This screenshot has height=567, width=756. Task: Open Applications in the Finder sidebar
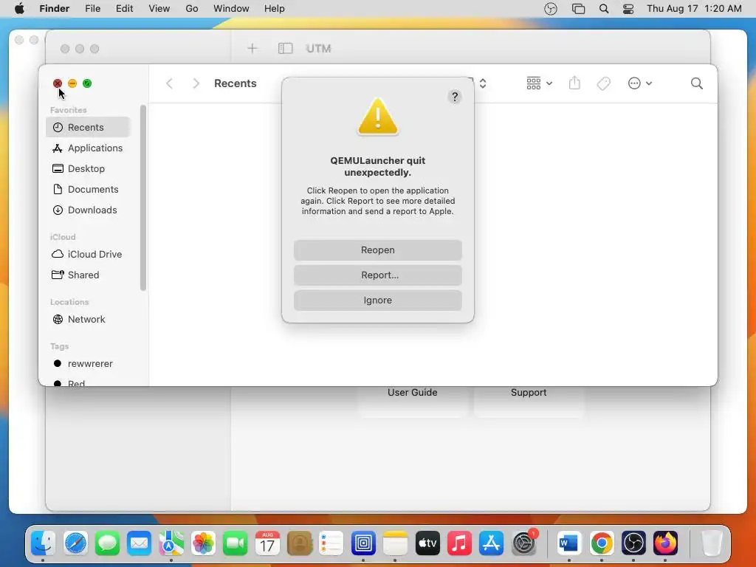pyautogui.click(x=89, y=148)
